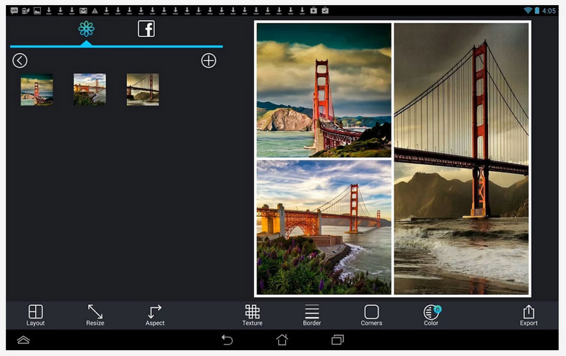Add photos with the circled plus
The height and width of the screenshot is (356, 566).
(208, 61)
